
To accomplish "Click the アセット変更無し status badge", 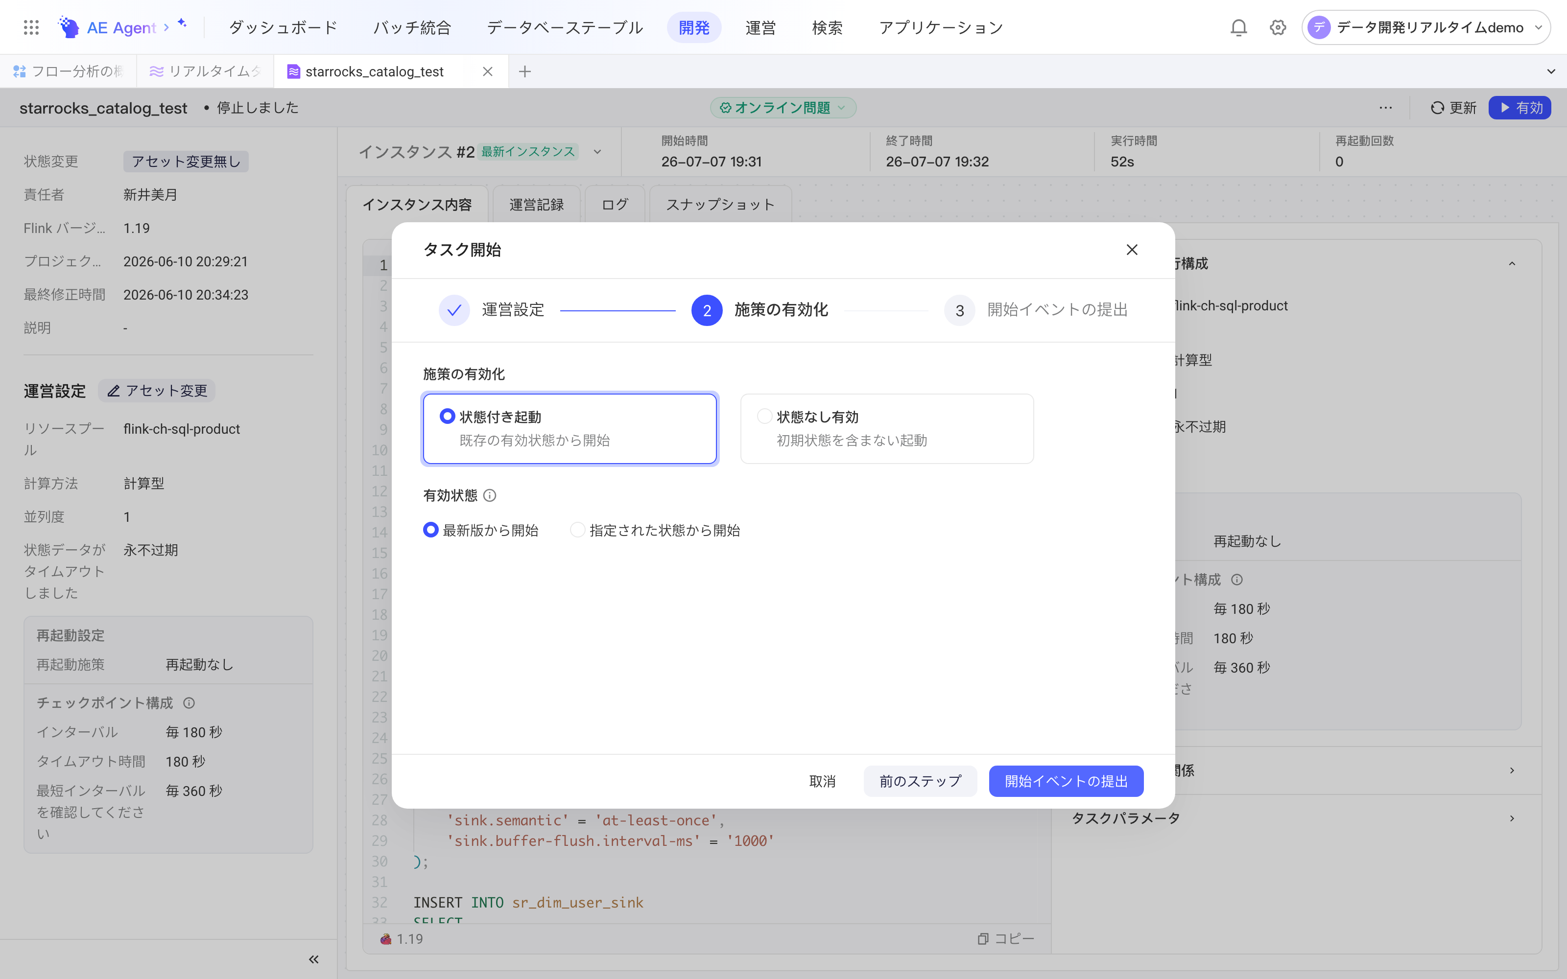I will 186,161.
